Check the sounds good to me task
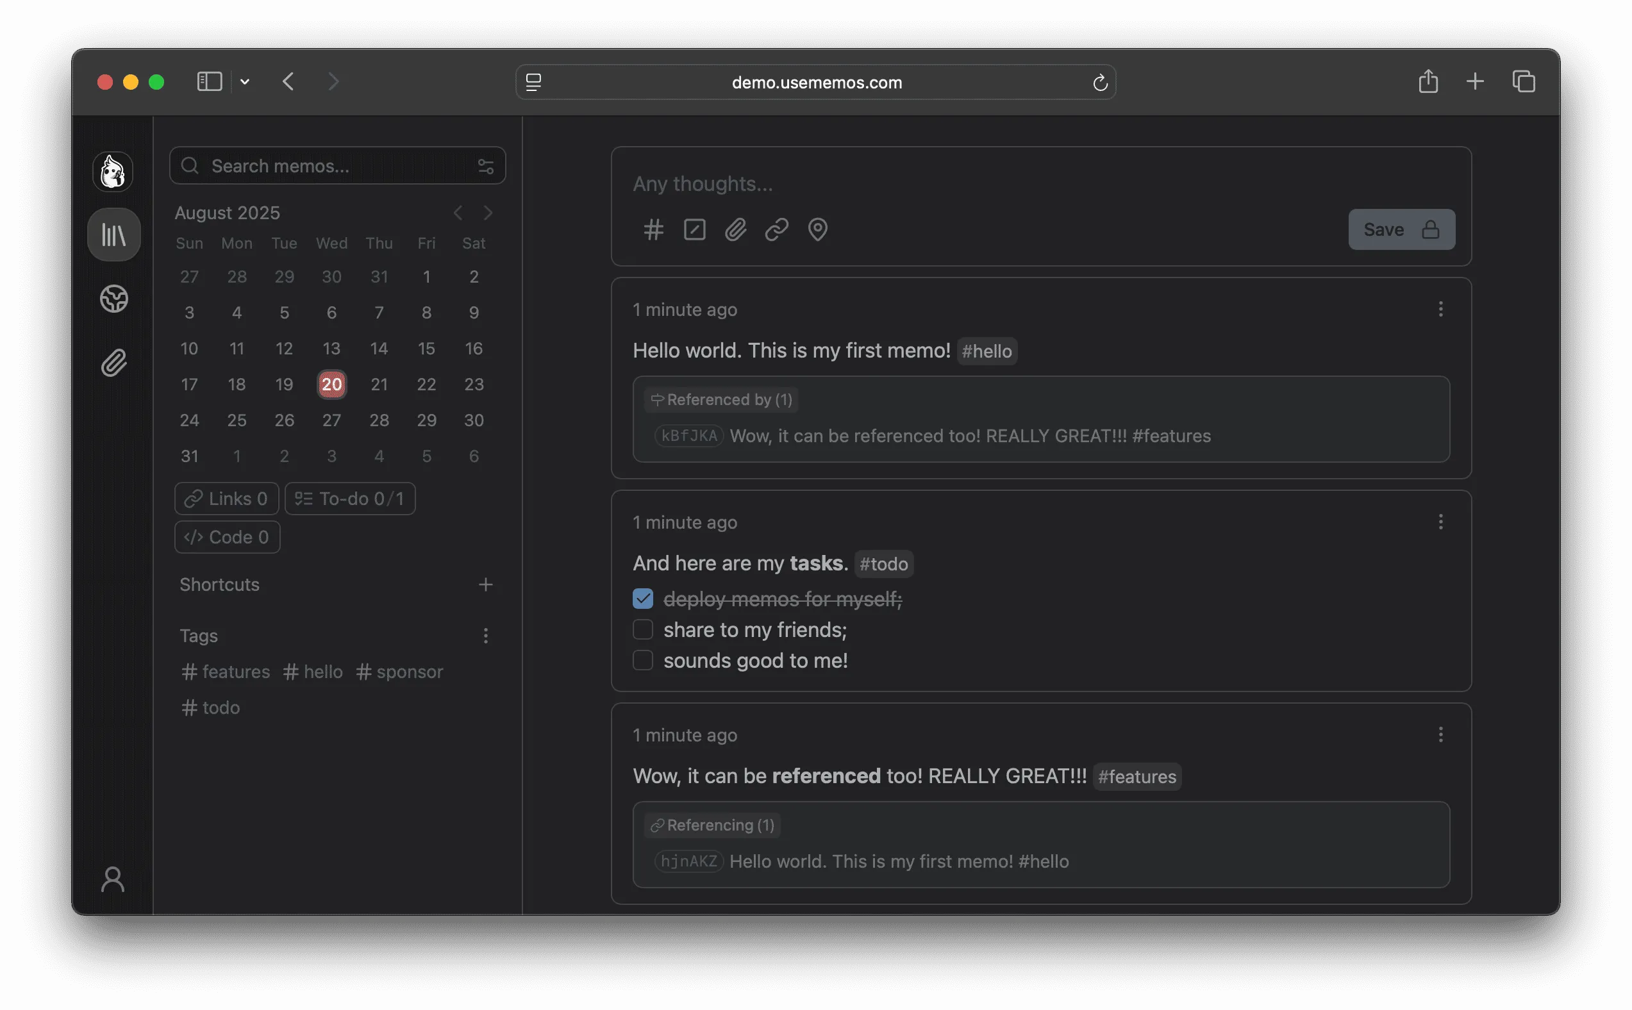 click(x=642, y=659)
